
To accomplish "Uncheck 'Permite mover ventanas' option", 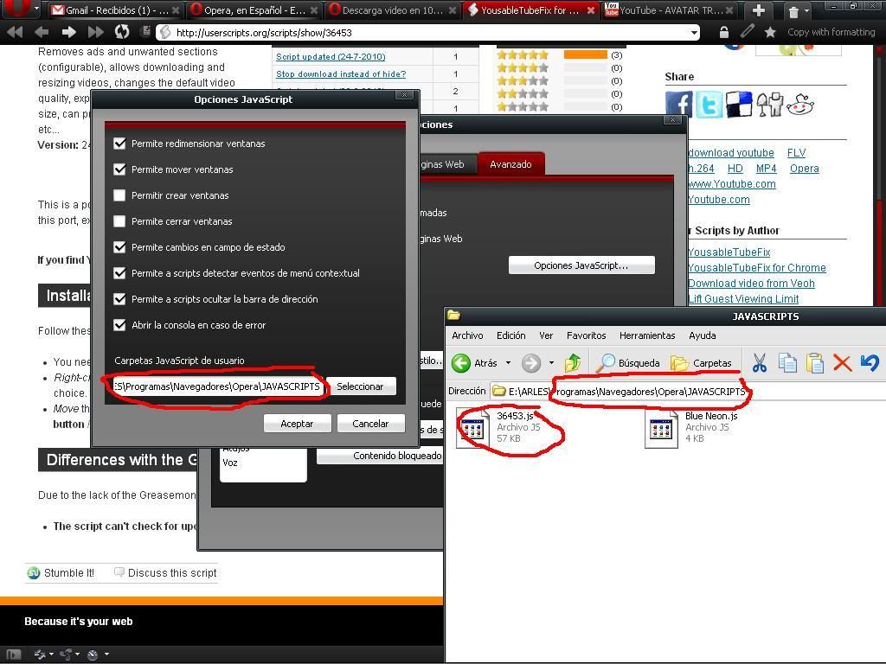I will click(x=120, y=169).
